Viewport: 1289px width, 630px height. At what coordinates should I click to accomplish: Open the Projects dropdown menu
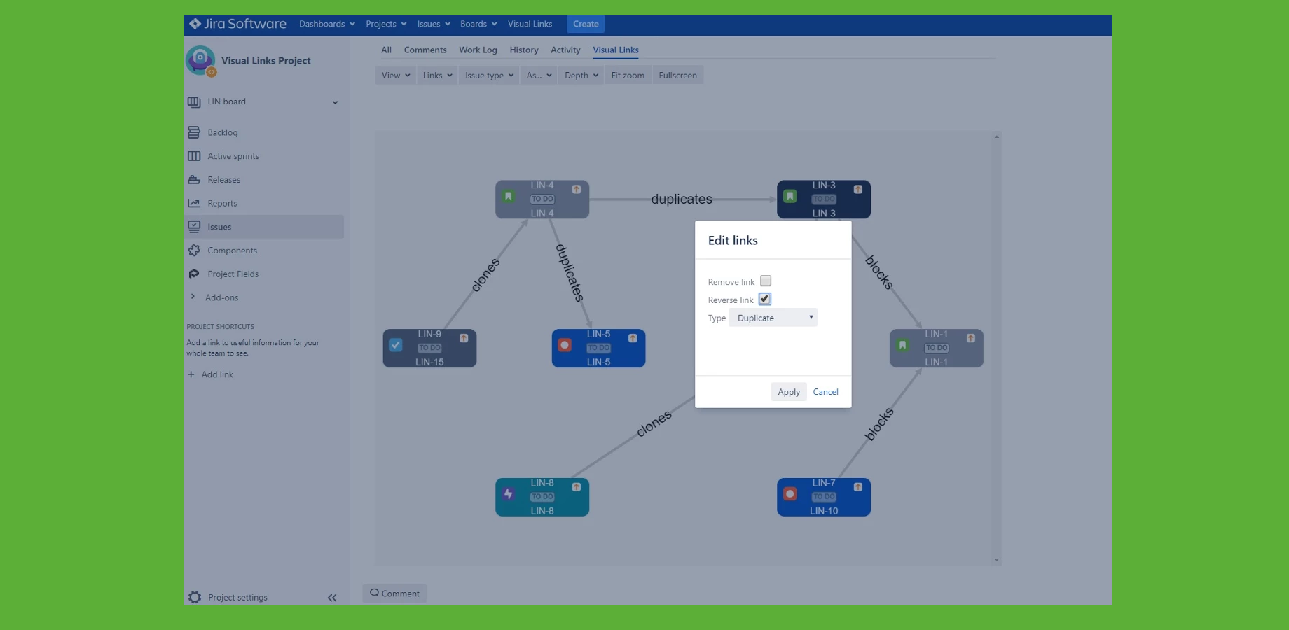coord(386,24)
